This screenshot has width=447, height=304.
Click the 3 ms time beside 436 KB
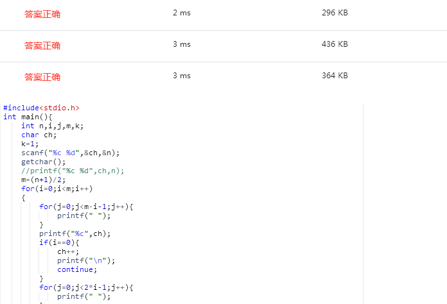click(182, 44)
